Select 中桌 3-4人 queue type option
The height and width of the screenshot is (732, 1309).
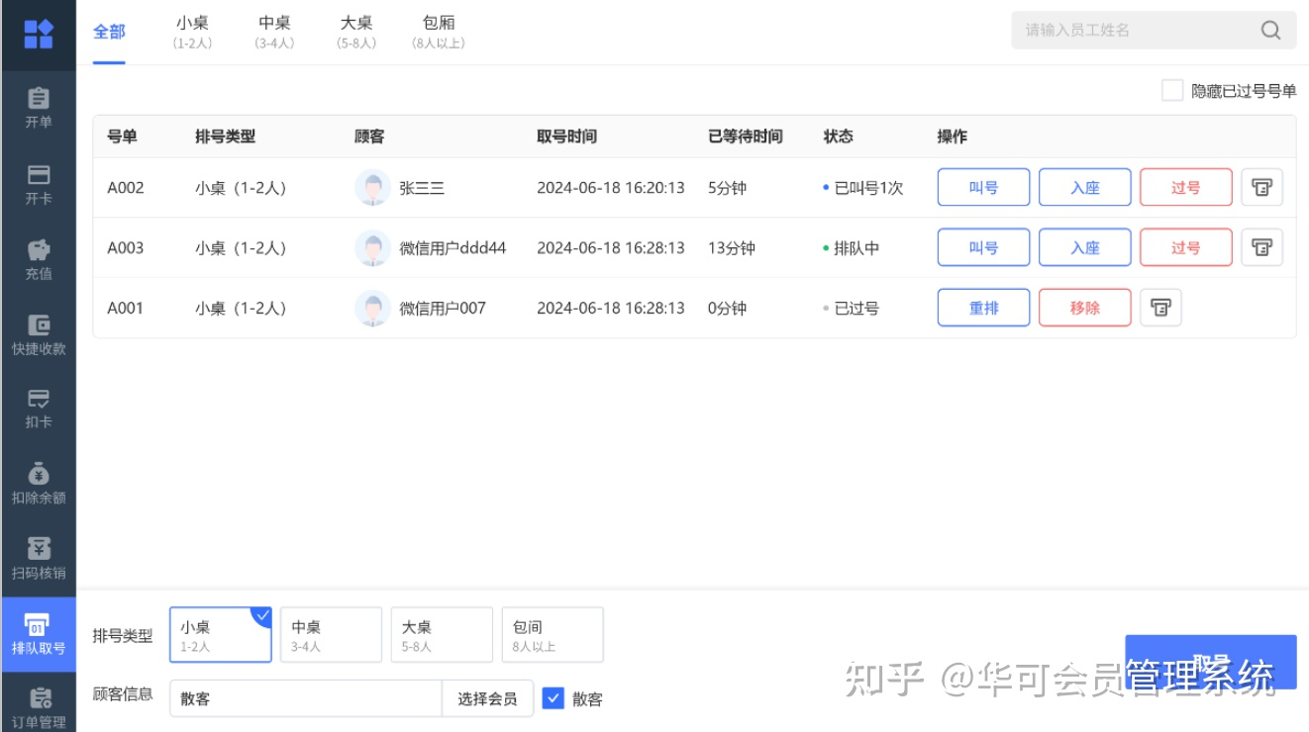(331, 635)
